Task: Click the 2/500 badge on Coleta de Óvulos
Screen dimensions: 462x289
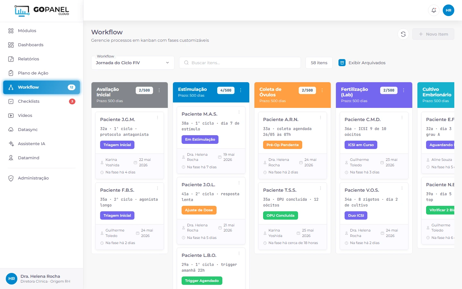Action: point(307,91)
